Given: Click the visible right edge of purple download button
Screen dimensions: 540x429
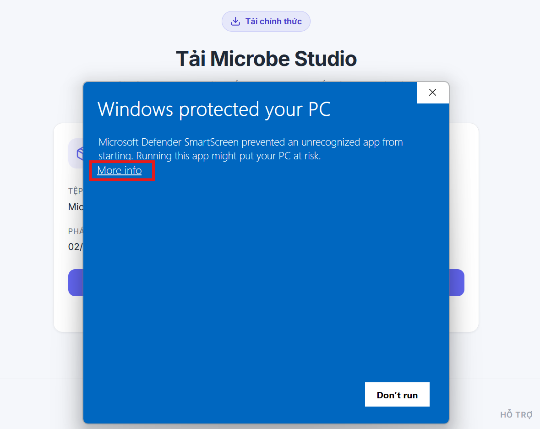Looking at the screenshot, I should [x=457, y=282].
